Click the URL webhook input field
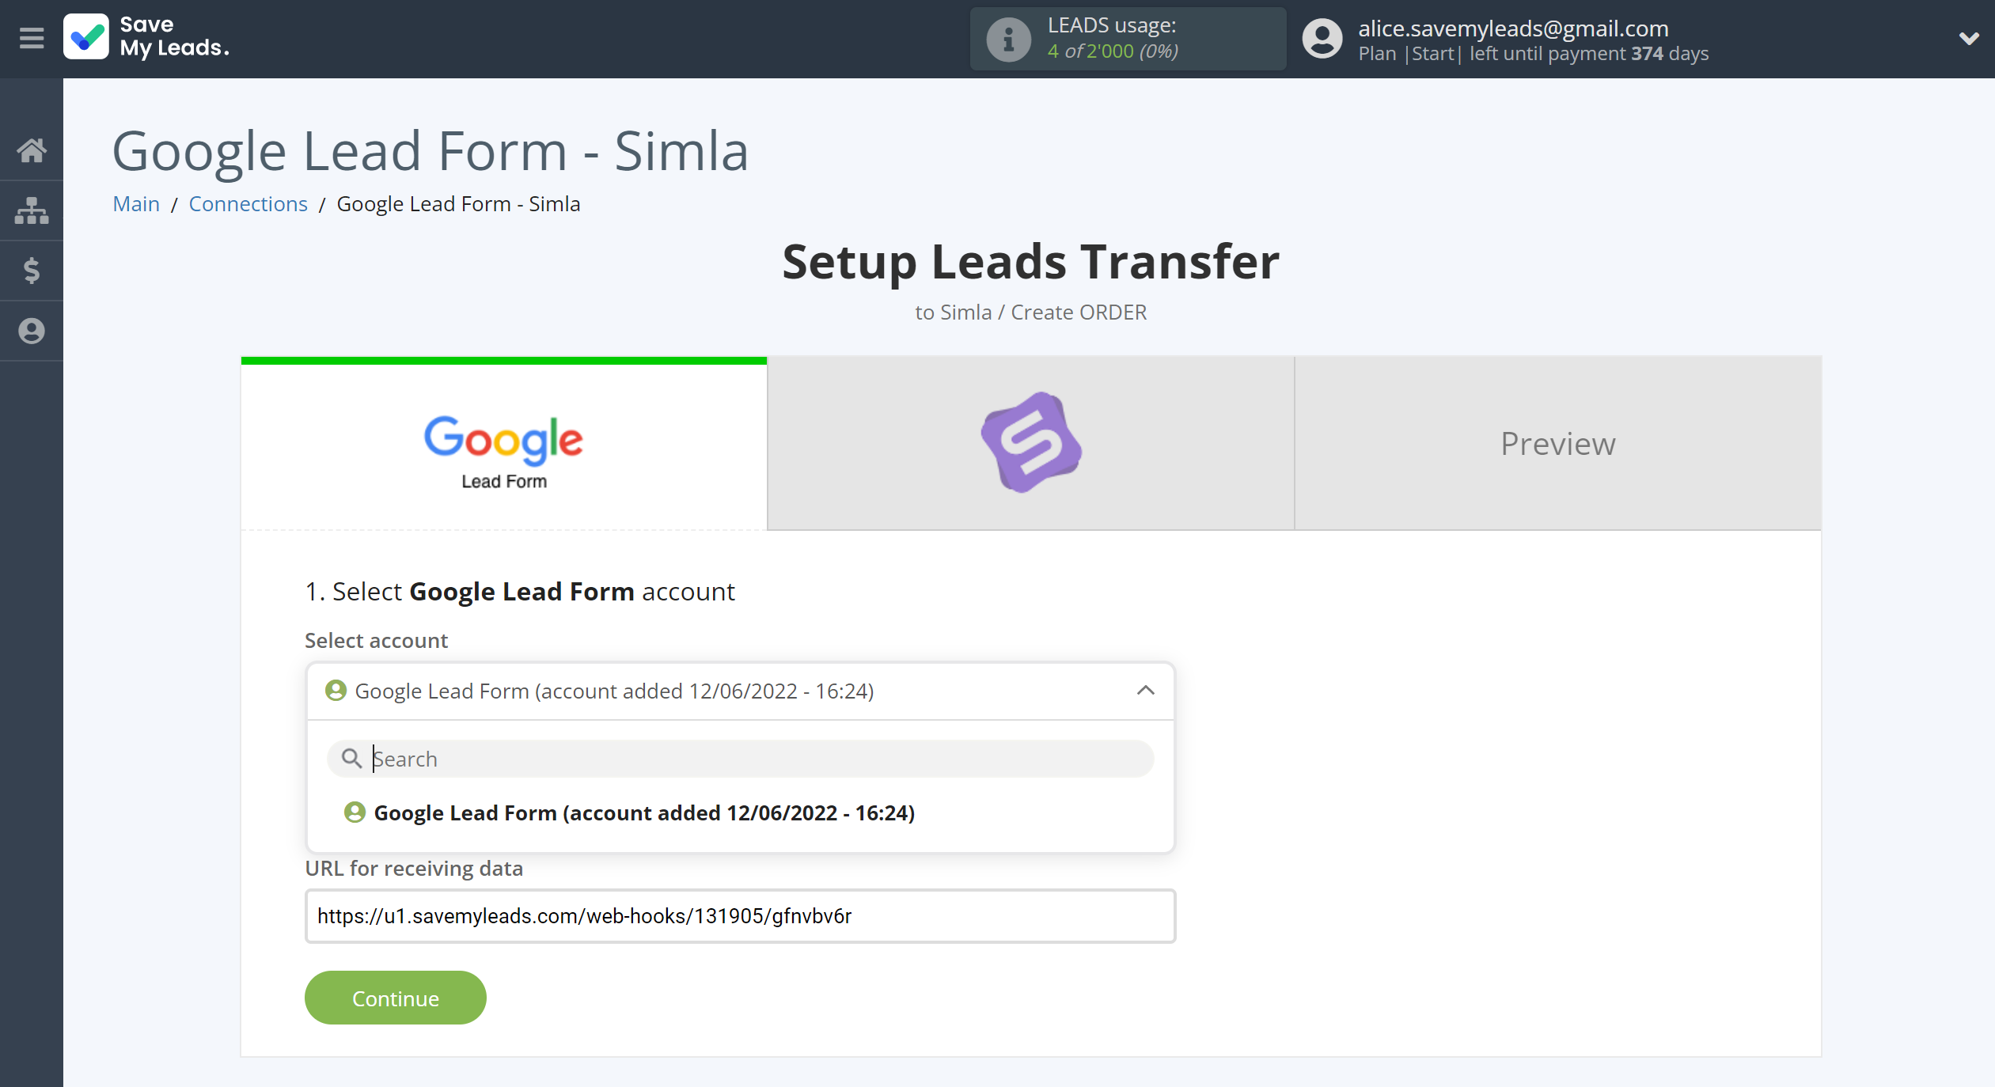 (x=738, y=915)
